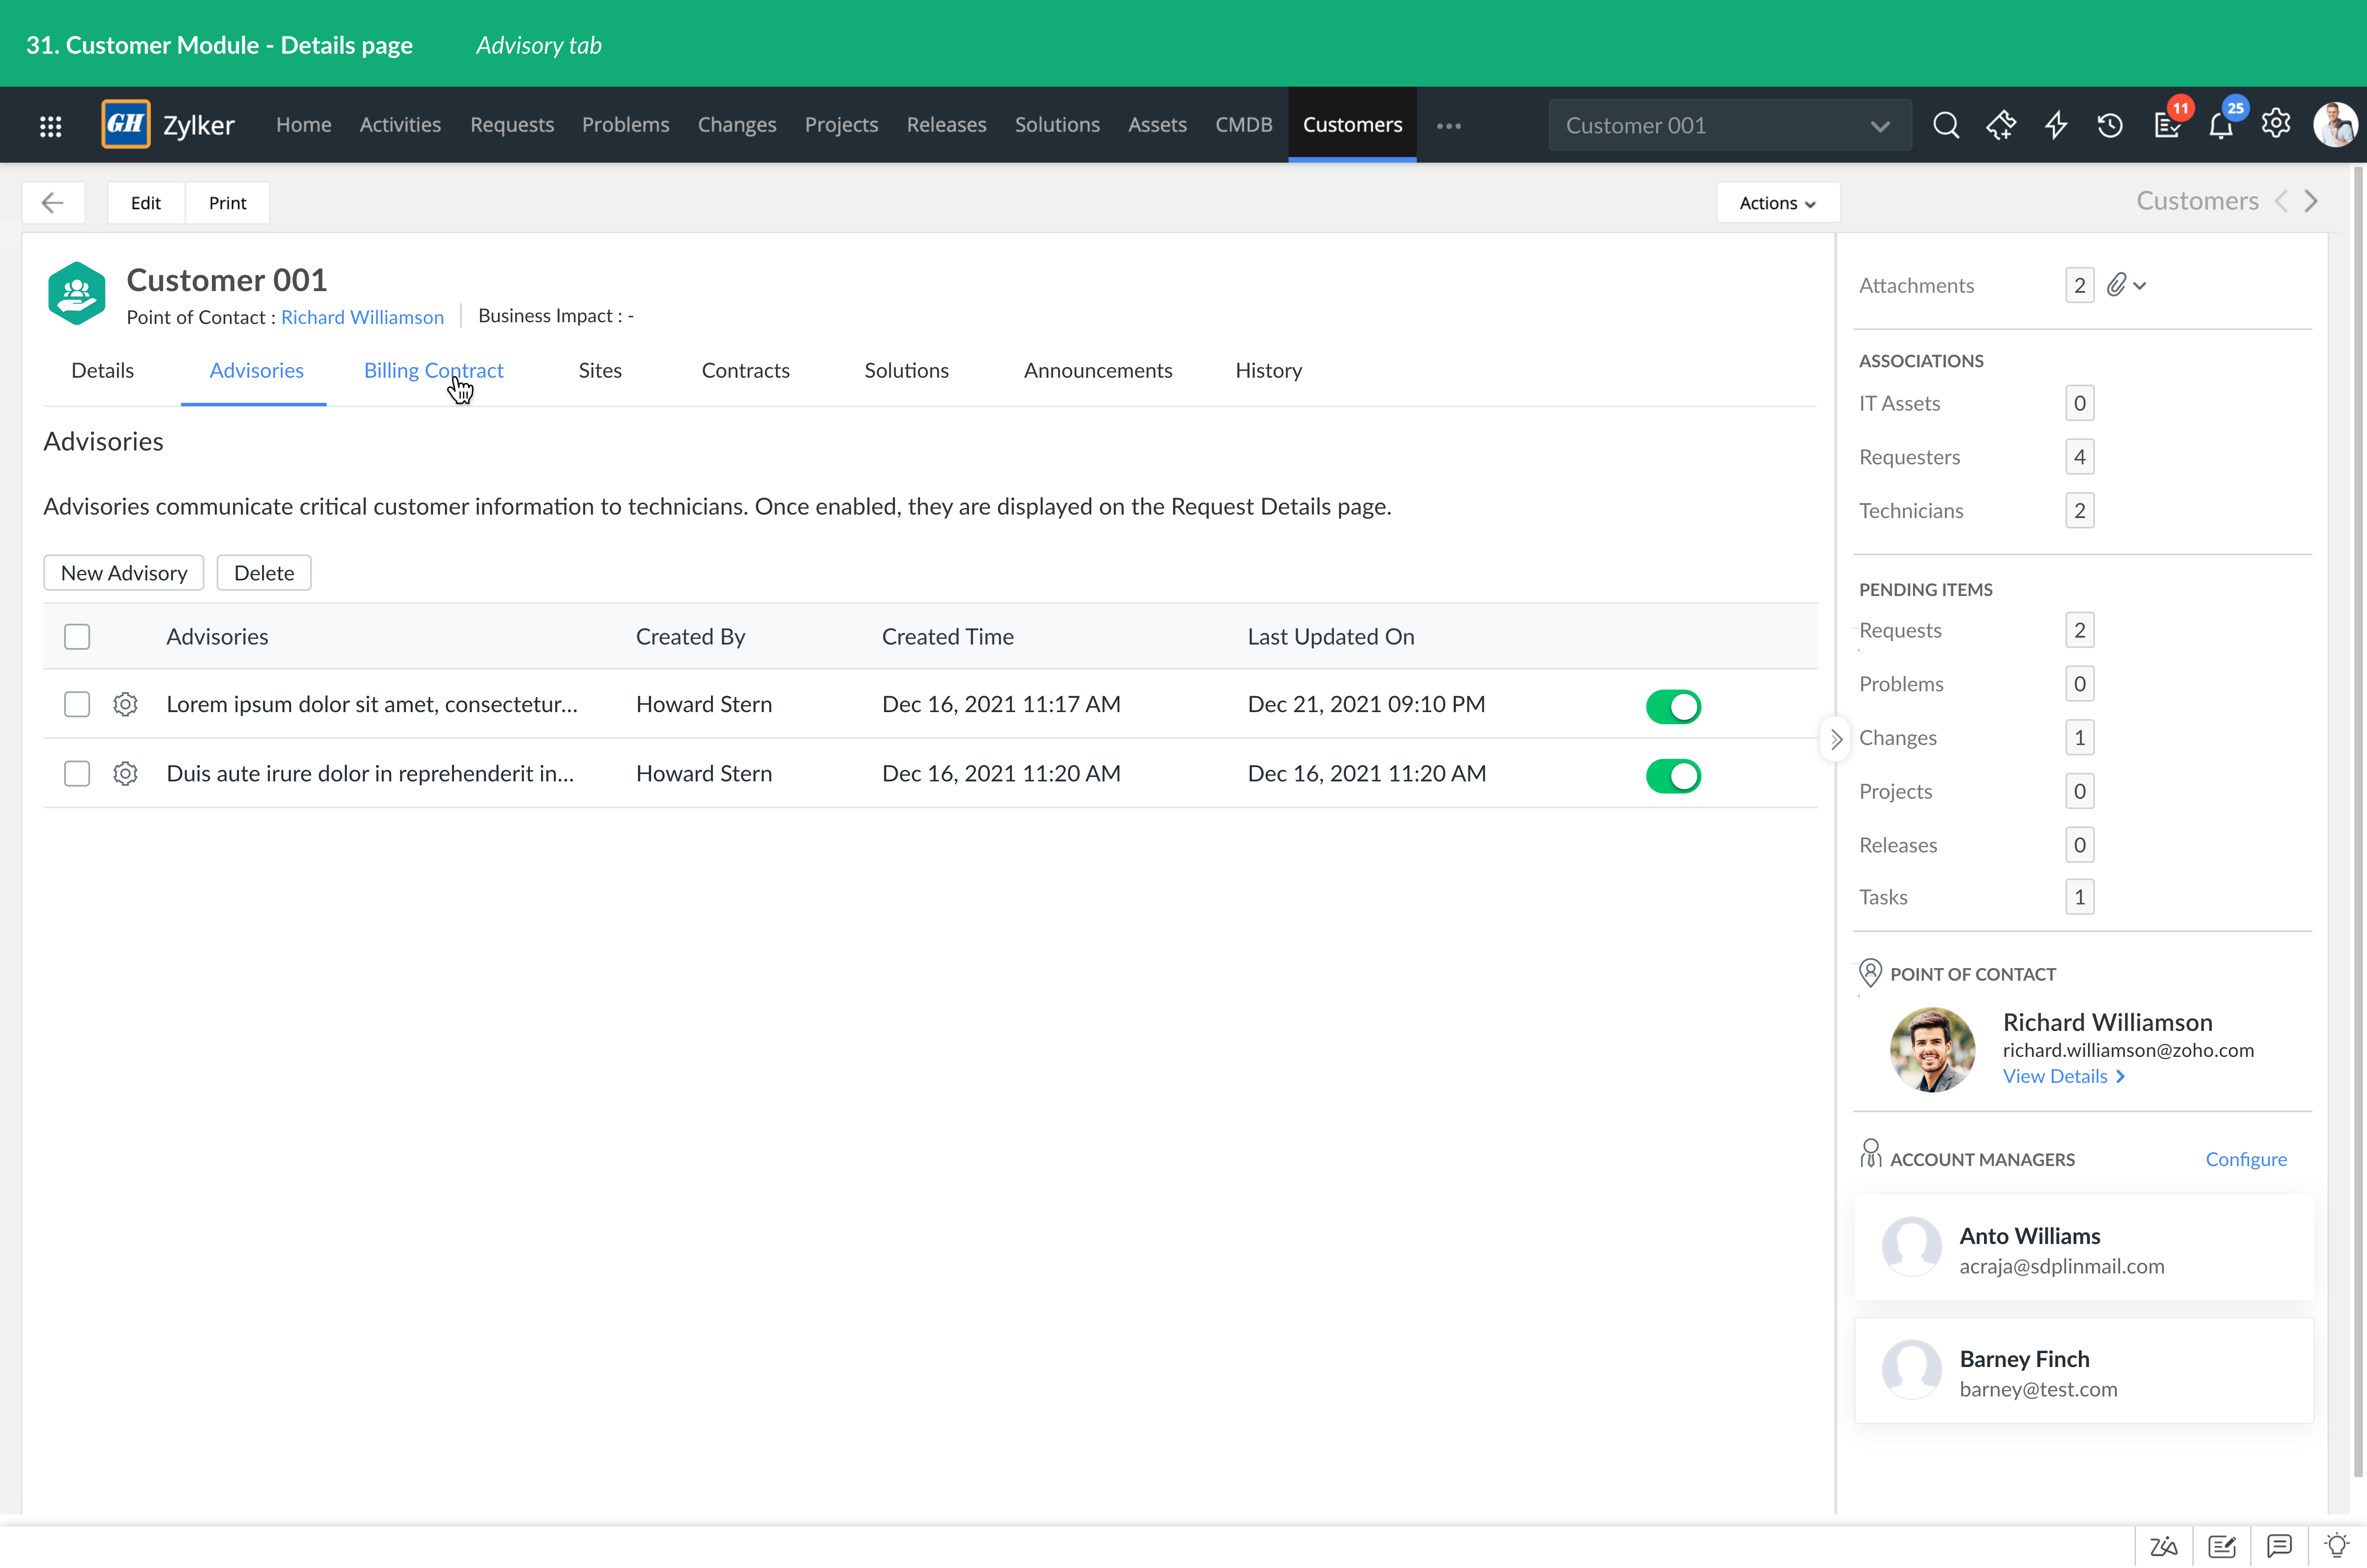Click the Edit button

pyautogui.click(x=146, y=203)
